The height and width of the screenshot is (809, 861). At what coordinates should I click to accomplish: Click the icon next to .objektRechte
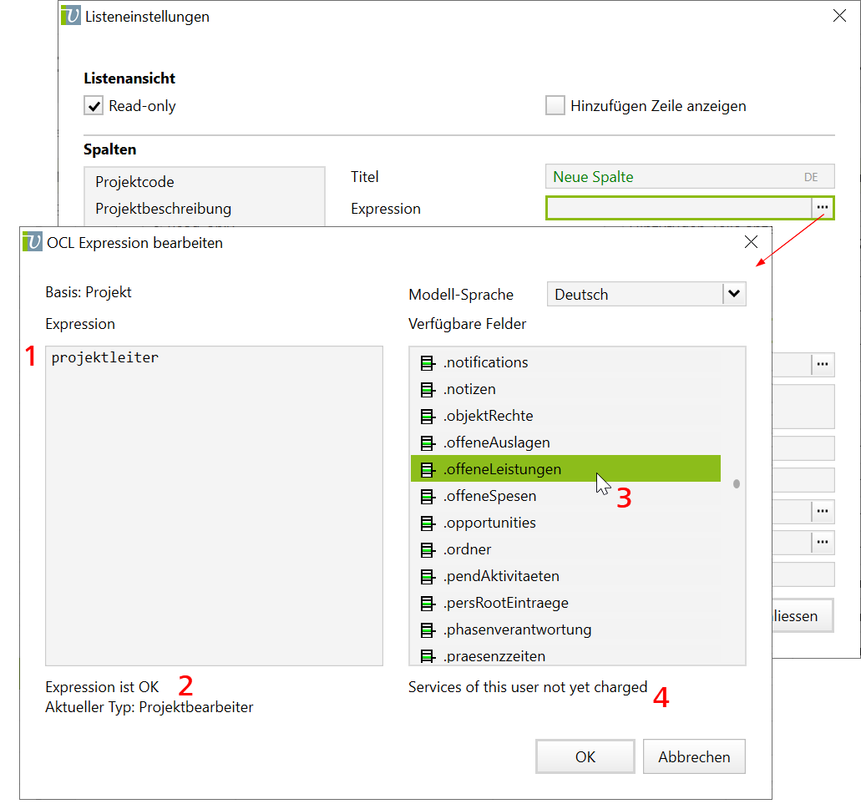[x=427, y=416]
